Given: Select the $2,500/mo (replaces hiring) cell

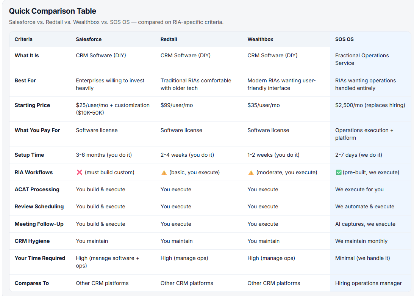Looking at the screenshot, I should pos(370,105).
